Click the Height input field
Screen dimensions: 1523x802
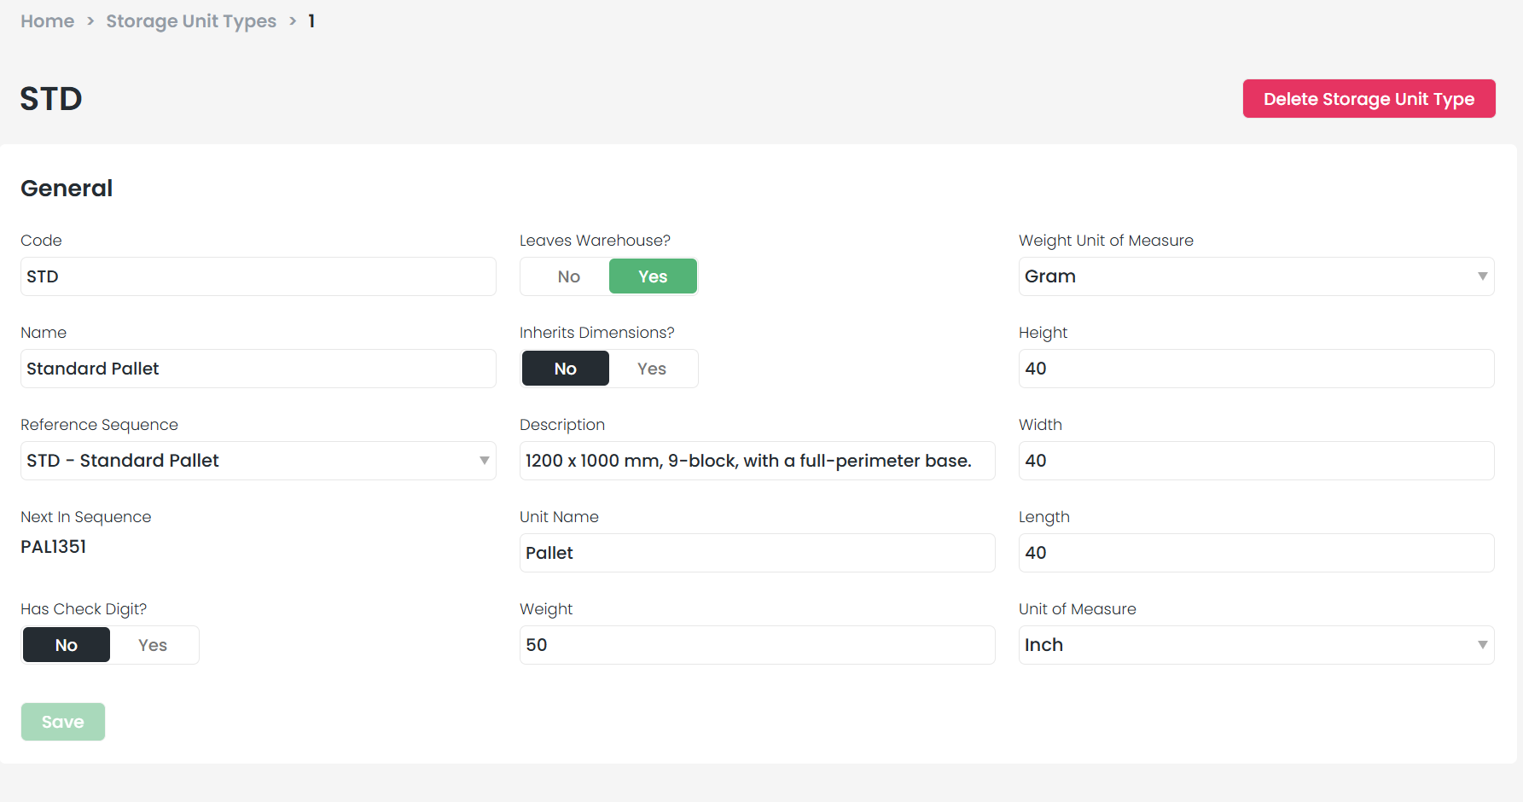[1255, 369]
